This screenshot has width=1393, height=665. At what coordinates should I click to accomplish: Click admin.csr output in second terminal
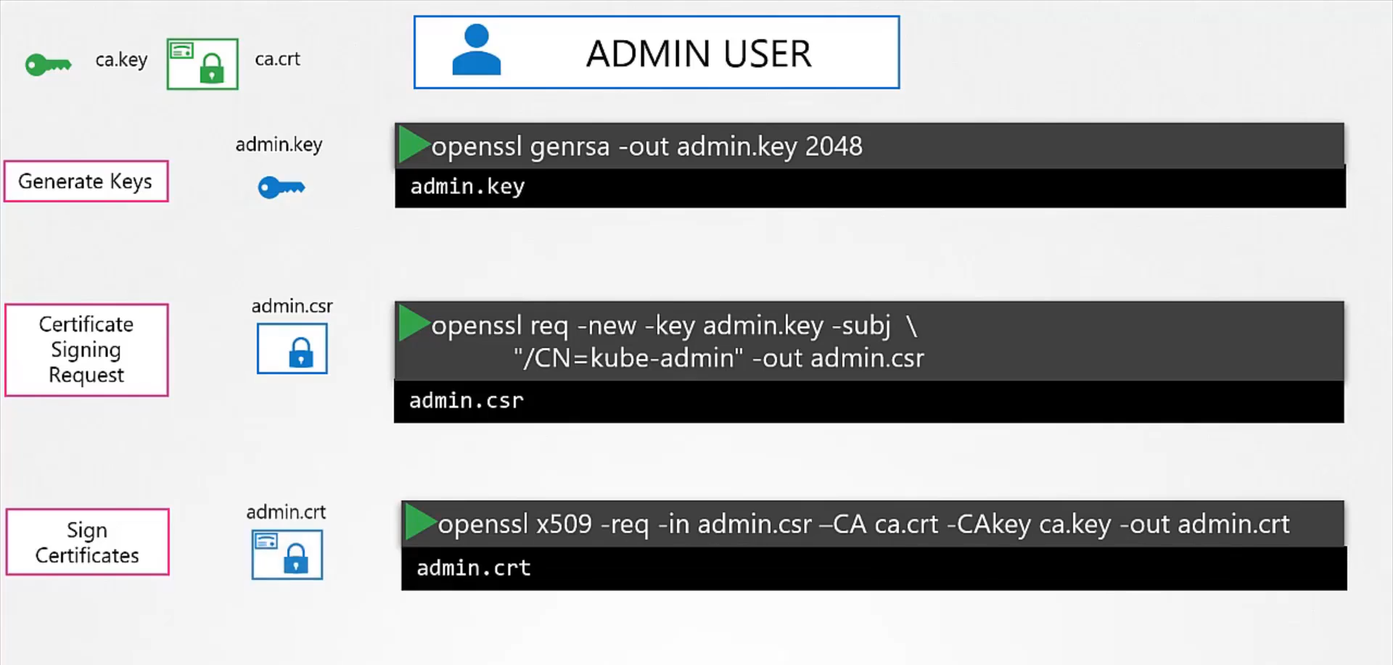click(467, 400)
